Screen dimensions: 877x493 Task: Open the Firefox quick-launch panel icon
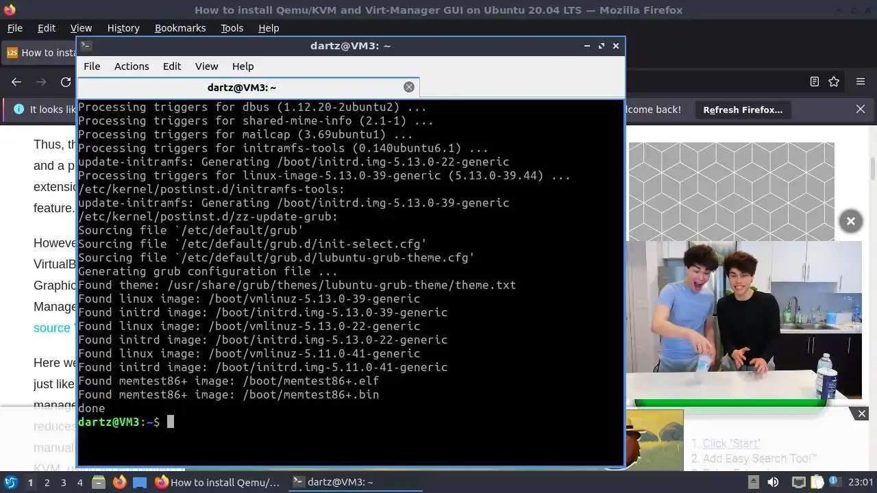point(119,482)
